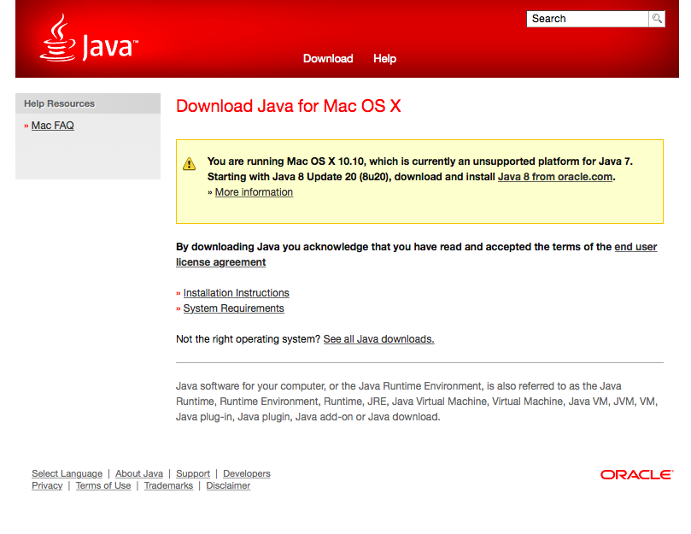
Task: Focus the Search input field
Action: pyautogui.click(x=588, y=19)
